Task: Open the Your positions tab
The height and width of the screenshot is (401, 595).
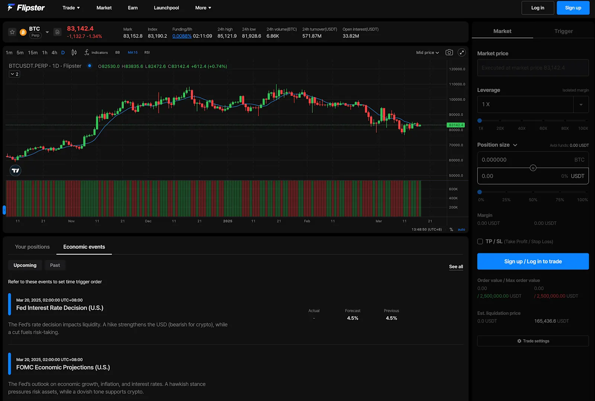Action: [32, 247]
